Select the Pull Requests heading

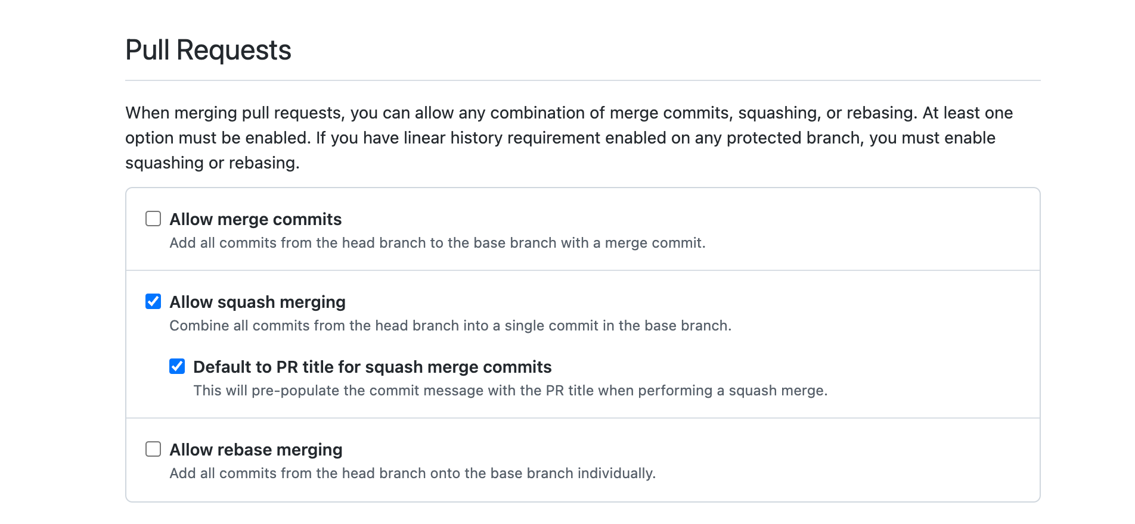pyautogui.click(x=208, y=50)
